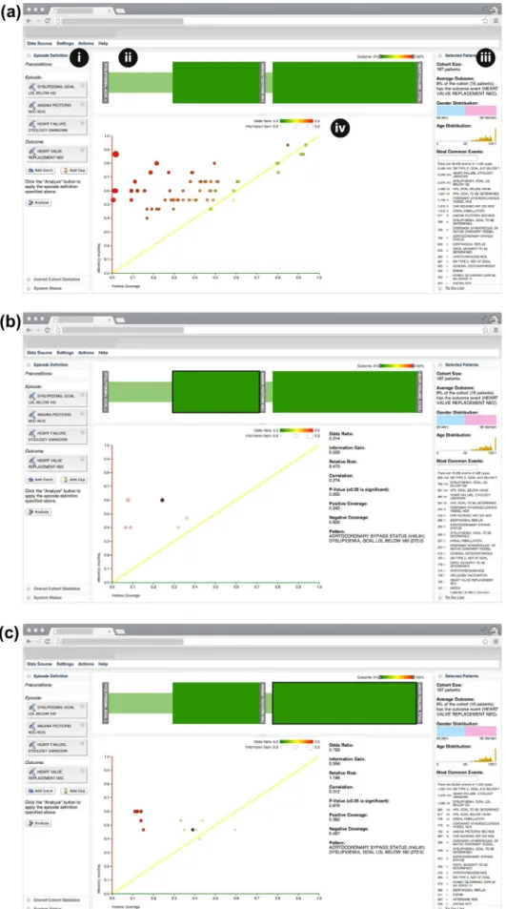Remove Heart Valve Replacement outcome in panel (c)
Screen dimensions: 506x909
point(82,772)
